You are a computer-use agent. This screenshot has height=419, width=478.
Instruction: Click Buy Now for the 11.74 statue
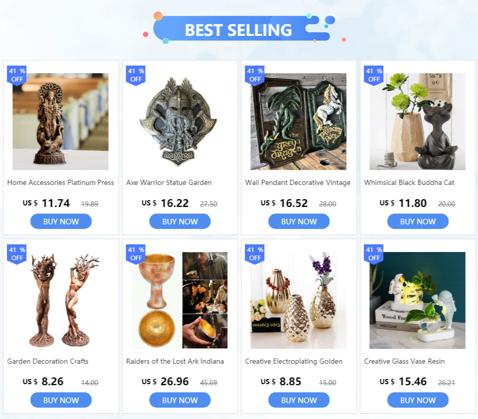tap(61, 221)
